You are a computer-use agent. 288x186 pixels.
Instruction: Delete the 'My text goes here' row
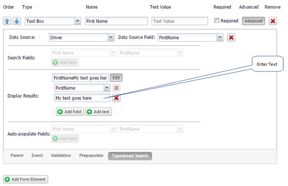tap(116, 98)
